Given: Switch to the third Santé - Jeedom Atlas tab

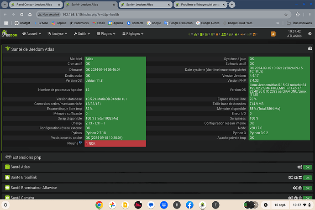Looking at the screenshot, I should point(146,5).
